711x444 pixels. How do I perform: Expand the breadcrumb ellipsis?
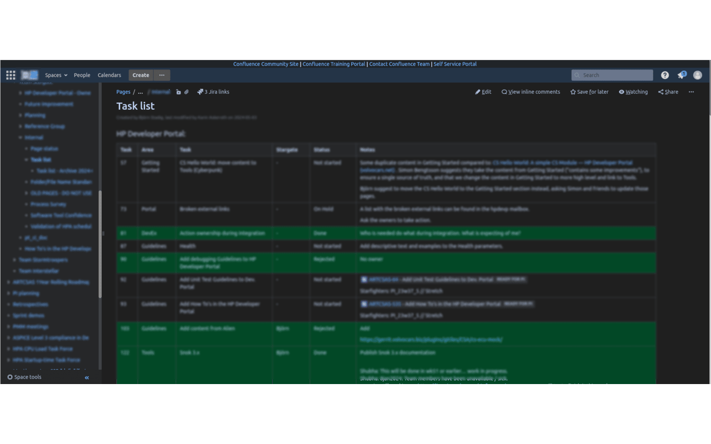141,92
